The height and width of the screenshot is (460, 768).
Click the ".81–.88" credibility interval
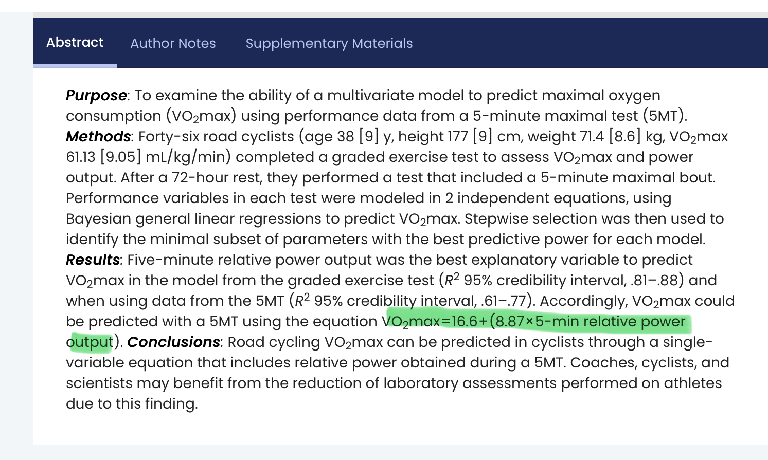coord(656,281)
